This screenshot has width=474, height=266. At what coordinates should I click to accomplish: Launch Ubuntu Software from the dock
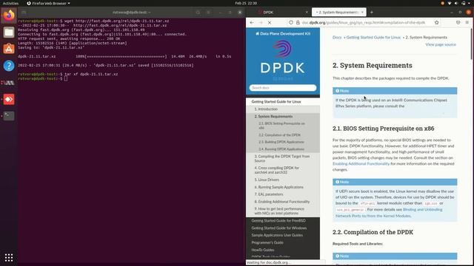coord(9,49)
